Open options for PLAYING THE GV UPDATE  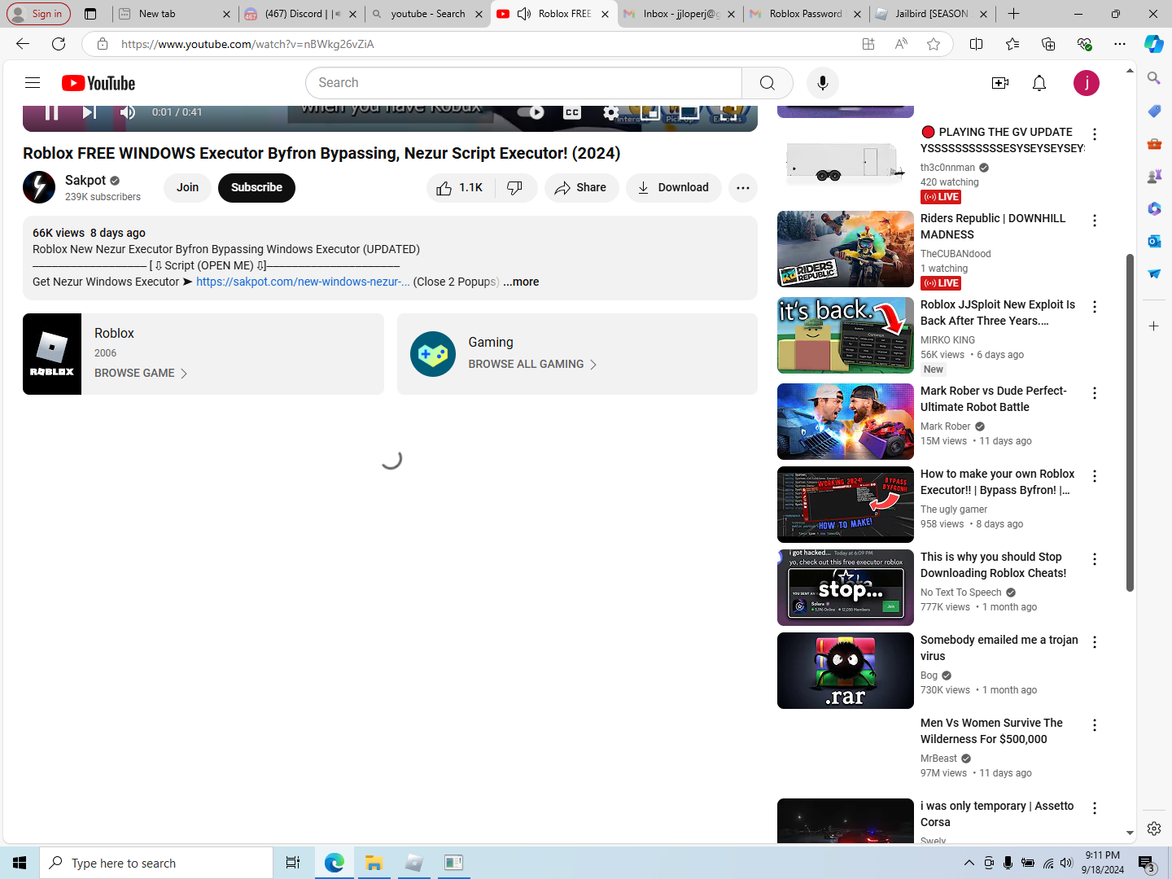pyautogui.click(x=1095, y=134)
